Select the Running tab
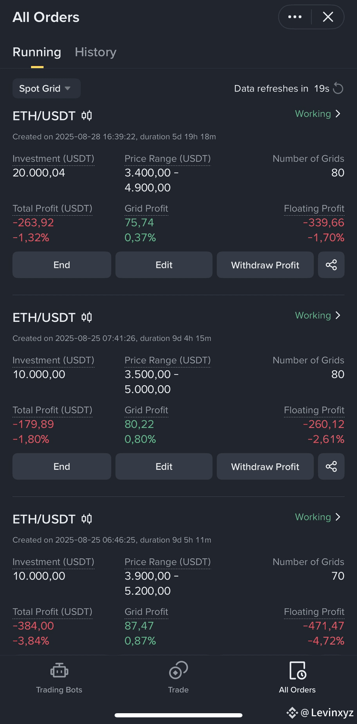 pos(37,52)
